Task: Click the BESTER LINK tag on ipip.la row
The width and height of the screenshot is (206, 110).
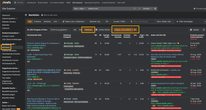Action: [x=38, y=79]
